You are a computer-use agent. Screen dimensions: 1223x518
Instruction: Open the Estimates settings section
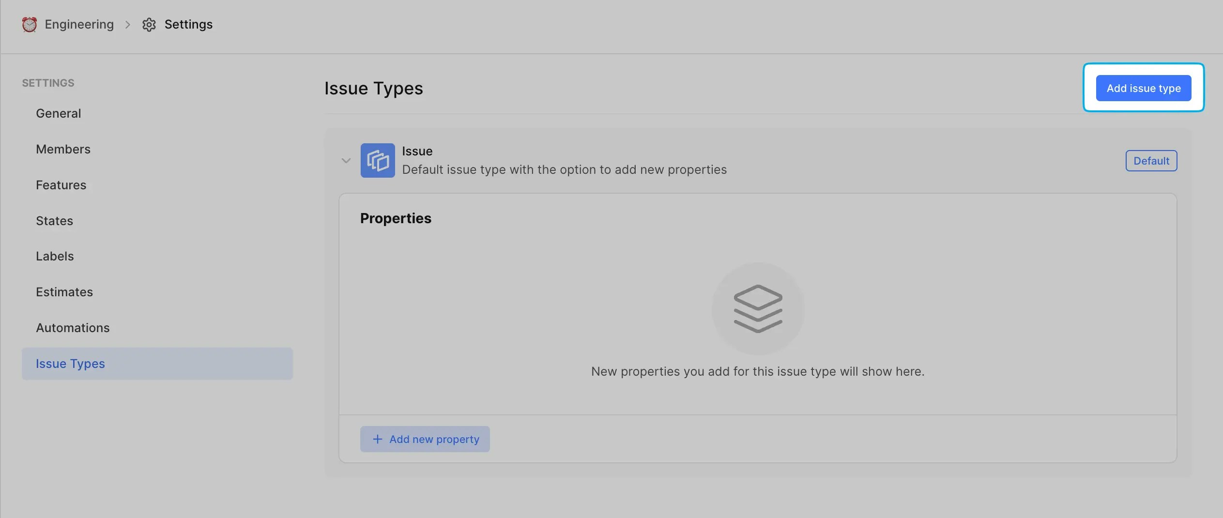pos(64,291)
